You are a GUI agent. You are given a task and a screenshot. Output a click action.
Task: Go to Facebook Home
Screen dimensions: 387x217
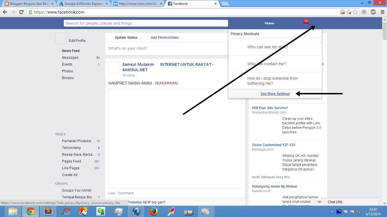269,23
